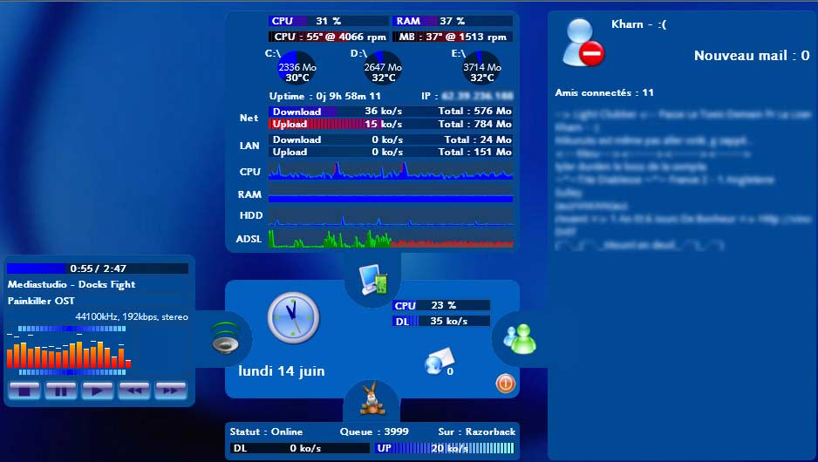Click the lundi 14 juin date
The height and width of the screenshot is (462, 818).
pos(282,370)
